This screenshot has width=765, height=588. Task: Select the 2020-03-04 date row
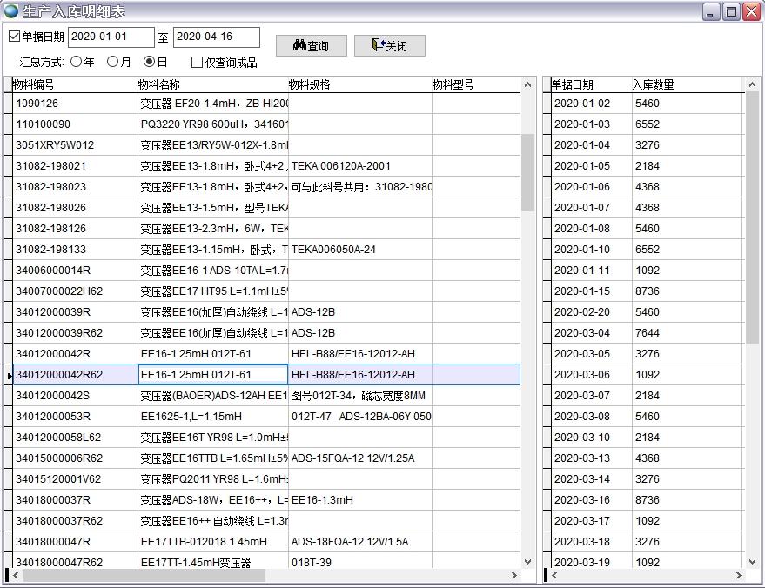point(582,333)
